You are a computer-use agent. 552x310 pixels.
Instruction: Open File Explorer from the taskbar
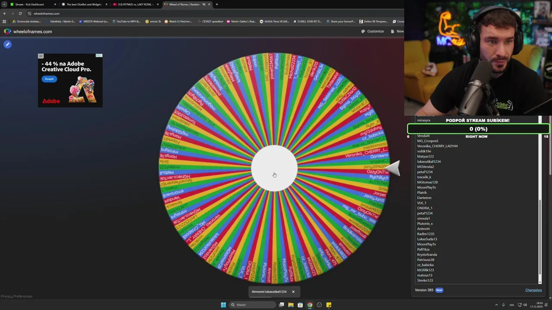pos(291,305)
